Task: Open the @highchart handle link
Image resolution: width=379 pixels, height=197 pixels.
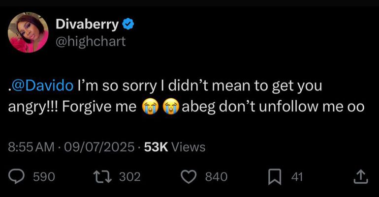Action: tap(91, 41)
